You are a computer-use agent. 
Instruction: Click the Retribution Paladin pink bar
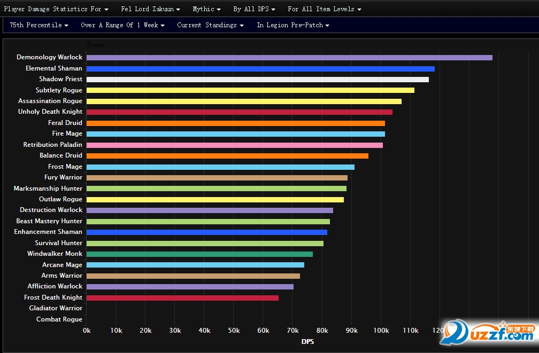coord(235,145)
